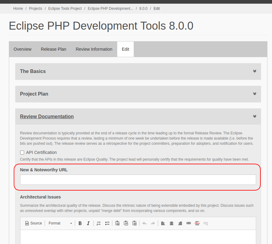Image resolution: width=272 pixels, height=244 pixels.
Task: Open the Review Information tab
Action: (94, 49)
